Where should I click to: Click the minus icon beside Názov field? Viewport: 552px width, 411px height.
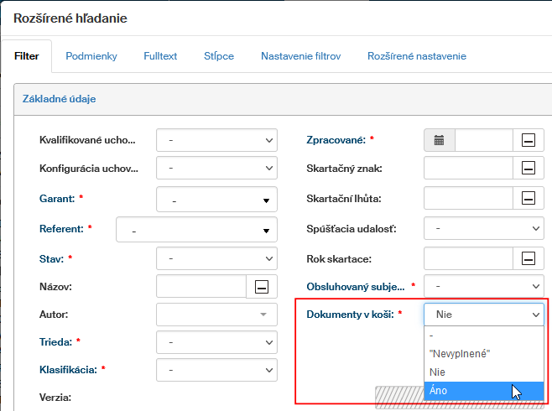click(261, 287)
